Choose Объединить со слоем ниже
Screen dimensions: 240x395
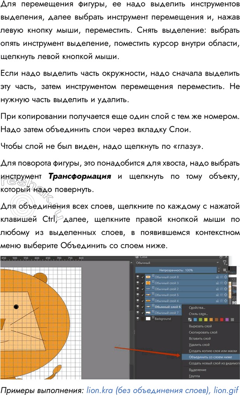click(x=211, y=357)
